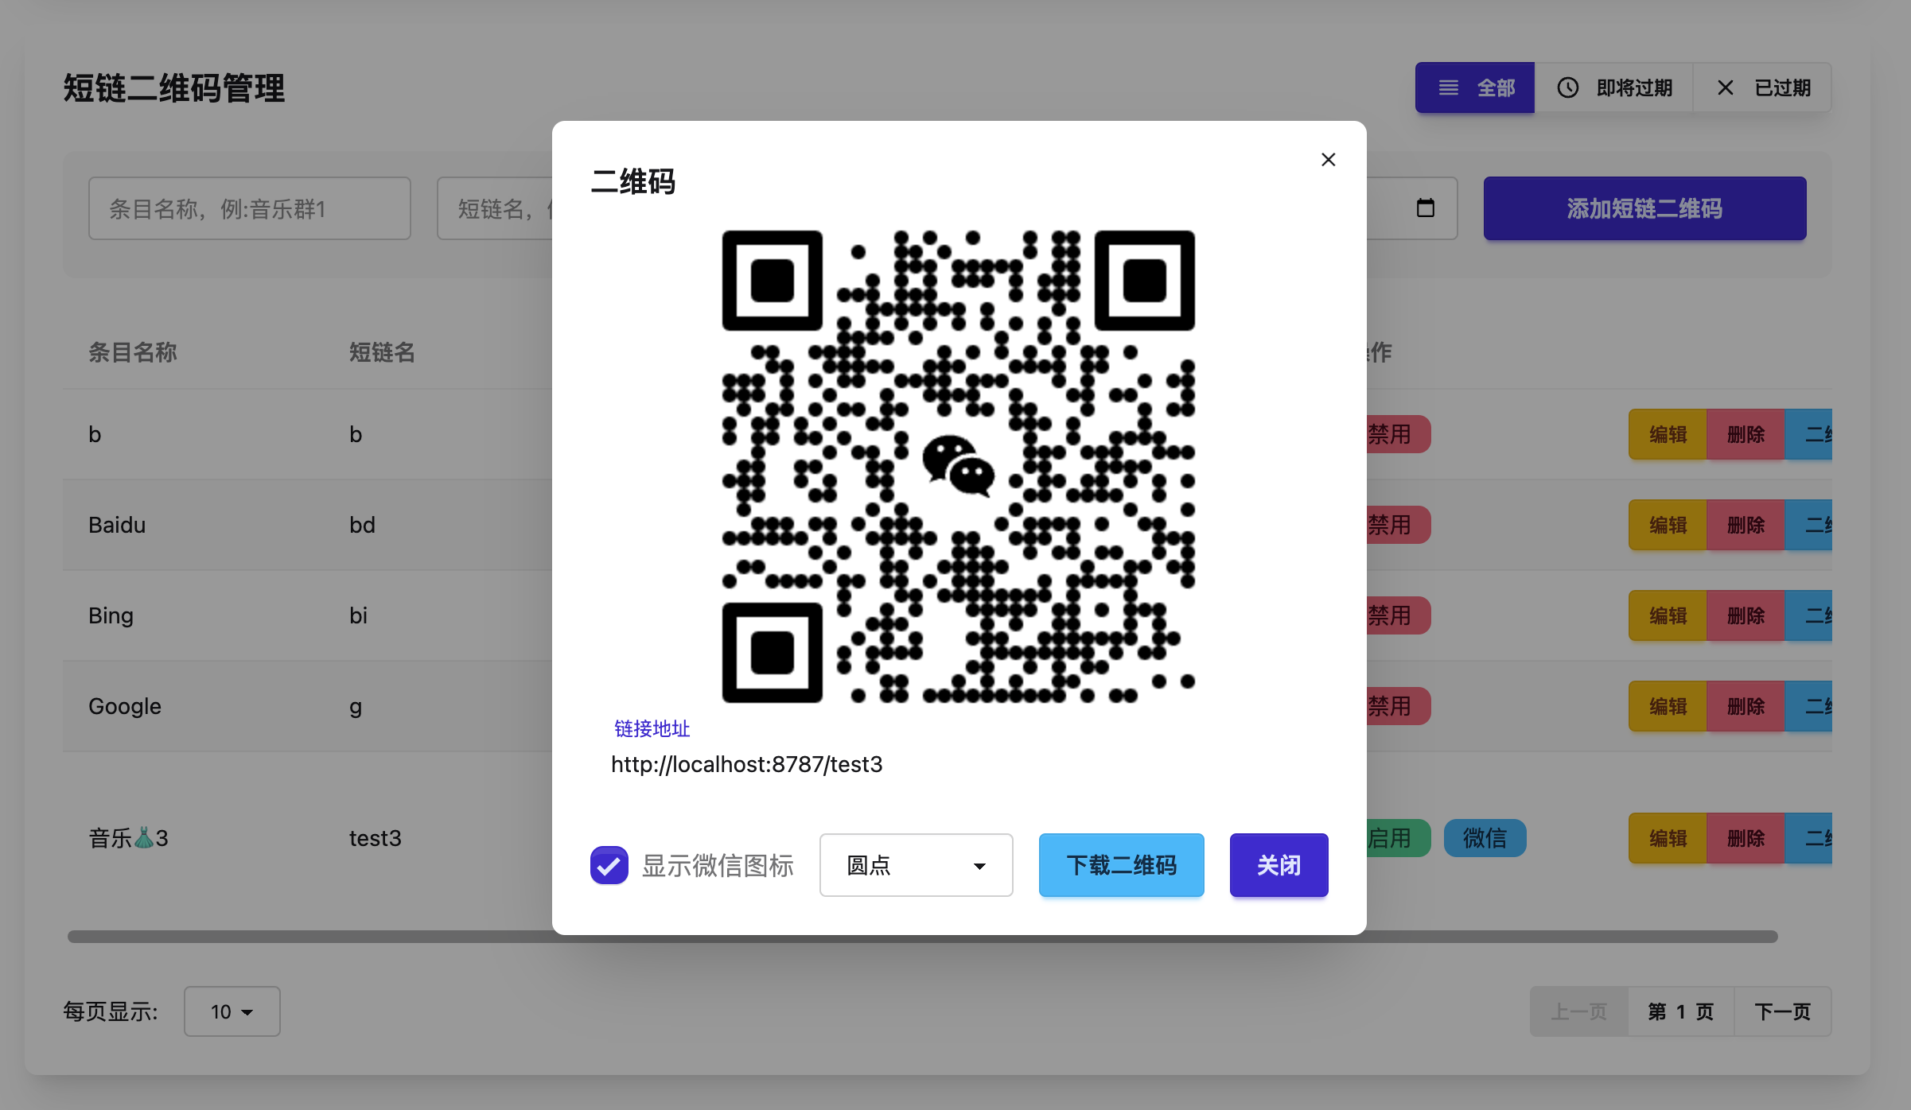Open the 圆点 dot style dropdown
The image size is (1911, 1110).
point(916,865)
